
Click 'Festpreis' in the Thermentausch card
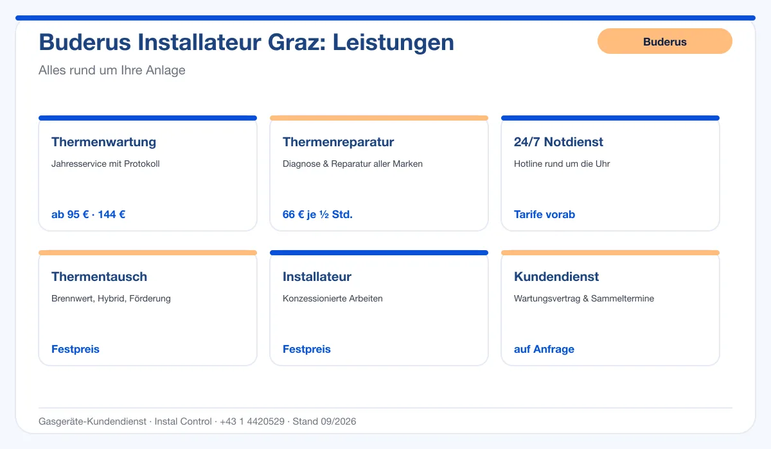75,349
